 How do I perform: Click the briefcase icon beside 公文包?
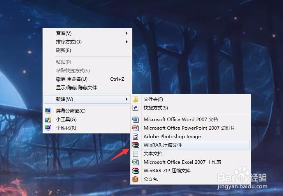(135, 179)
